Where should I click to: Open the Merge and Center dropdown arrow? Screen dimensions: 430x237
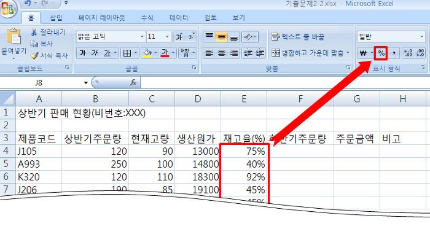tap(348, 53)
